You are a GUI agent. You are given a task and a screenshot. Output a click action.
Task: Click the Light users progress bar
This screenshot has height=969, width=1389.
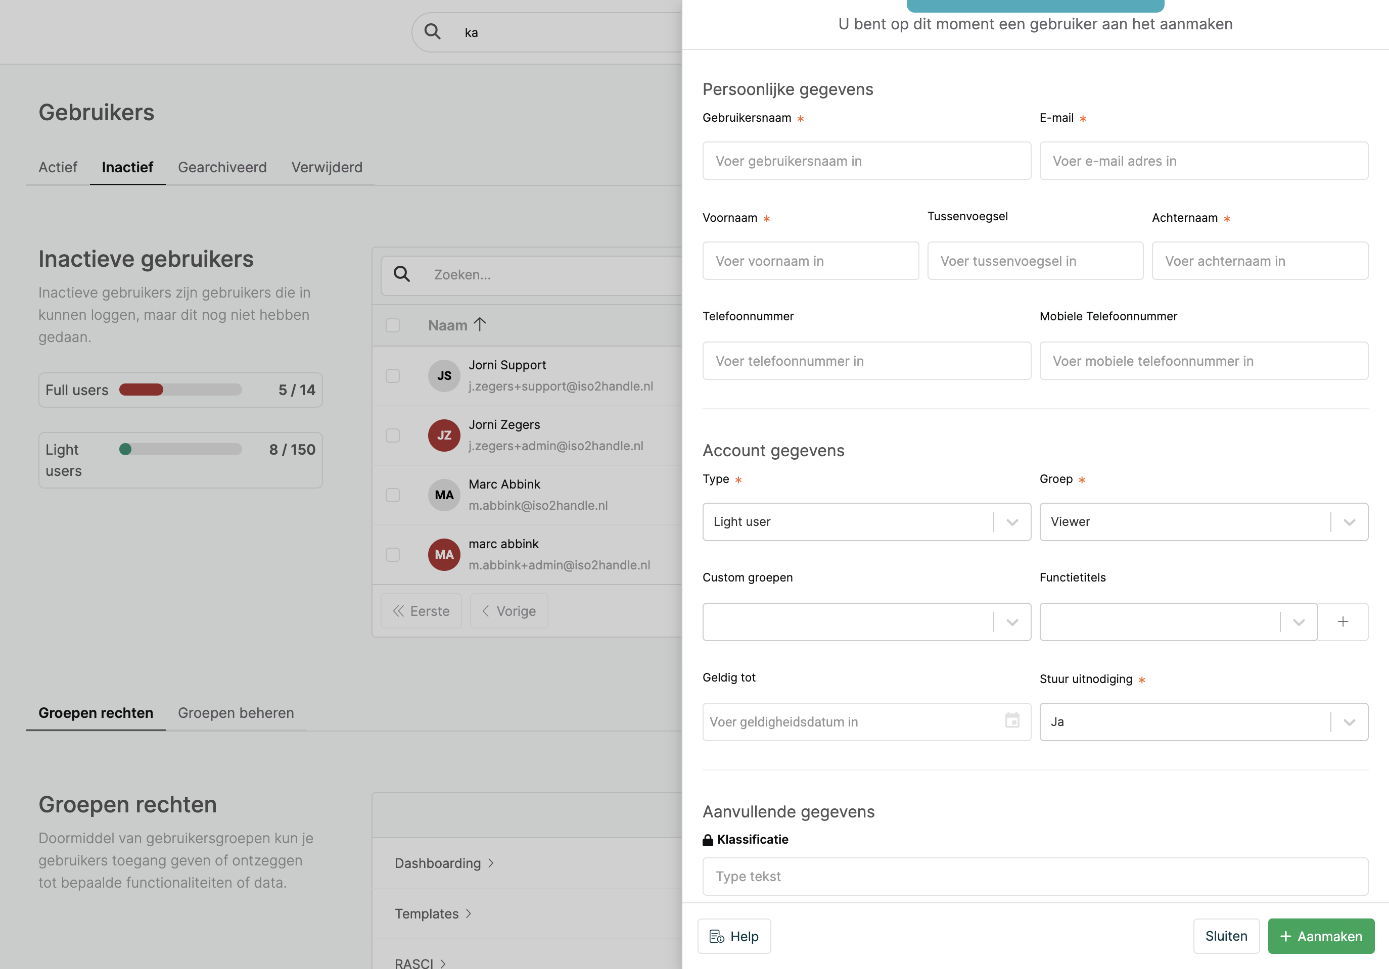point(180,449)
